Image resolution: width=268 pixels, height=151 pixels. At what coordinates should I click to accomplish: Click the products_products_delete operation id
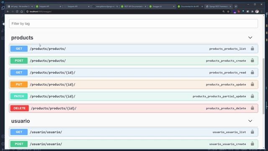(226, 108)
